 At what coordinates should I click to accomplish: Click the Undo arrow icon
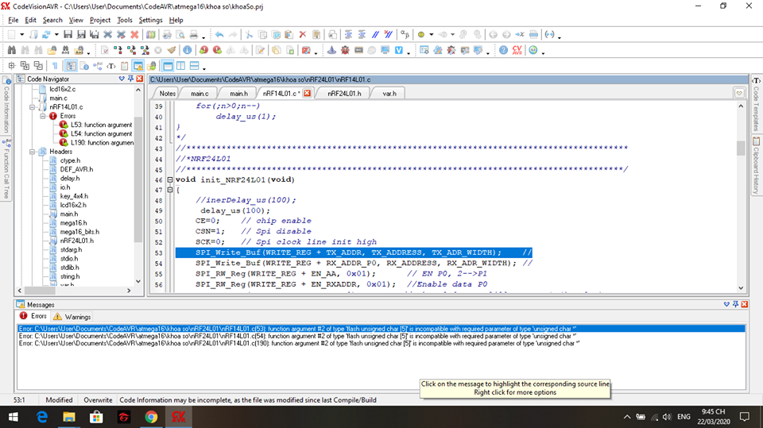[x=220, y=35]
